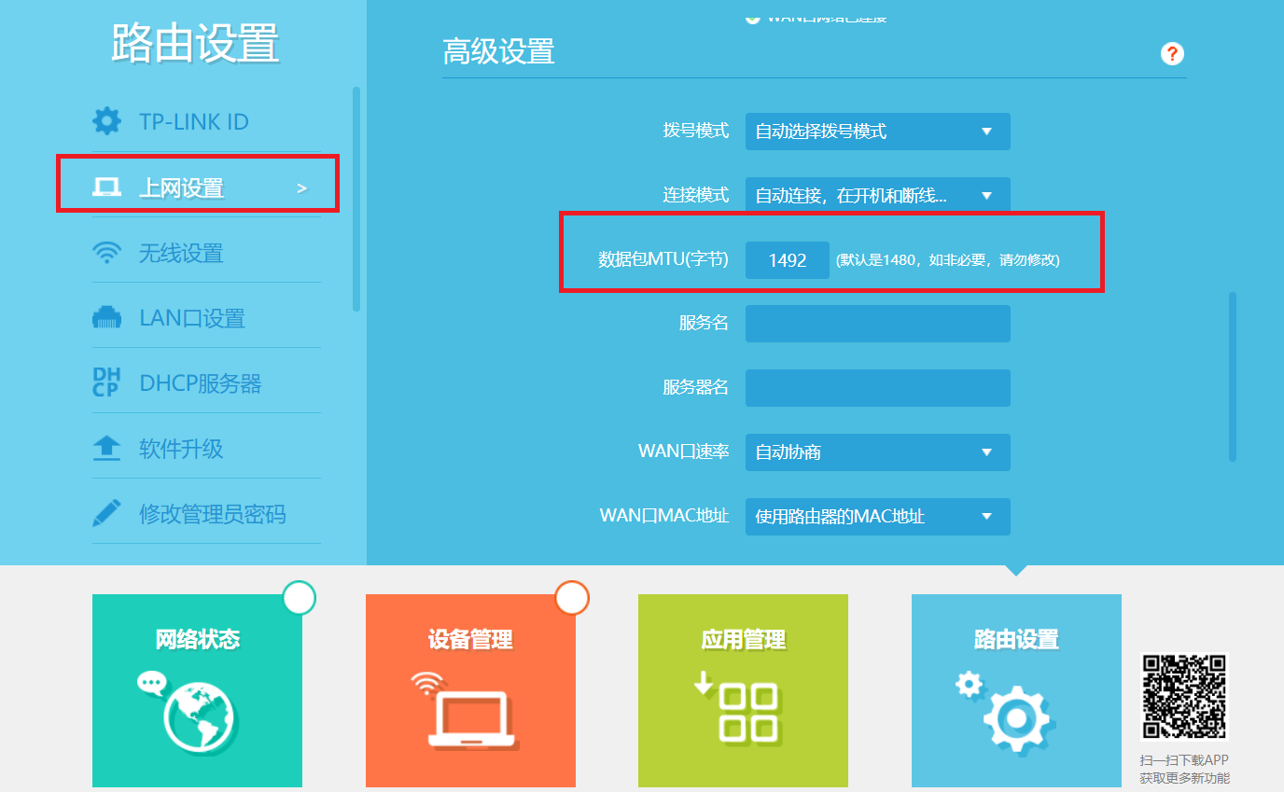Click the 数据包MTU input field
1284x792 pixels.
coord(787,260)
